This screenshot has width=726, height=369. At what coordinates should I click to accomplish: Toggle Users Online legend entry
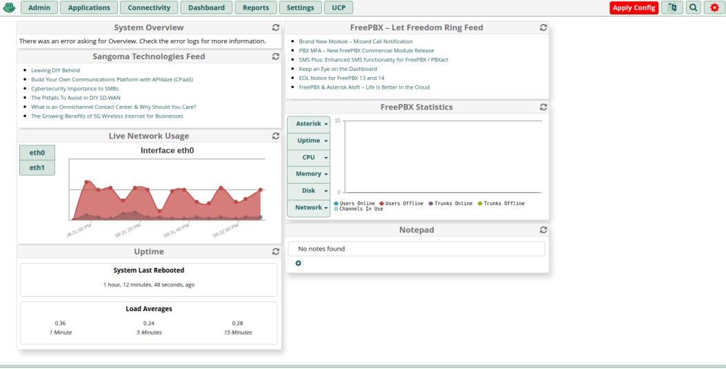click(x=356, y=204)
